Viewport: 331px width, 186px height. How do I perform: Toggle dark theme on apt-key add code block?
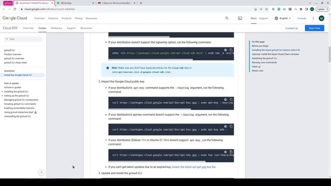pyautogui.click(x=225, y=127)
